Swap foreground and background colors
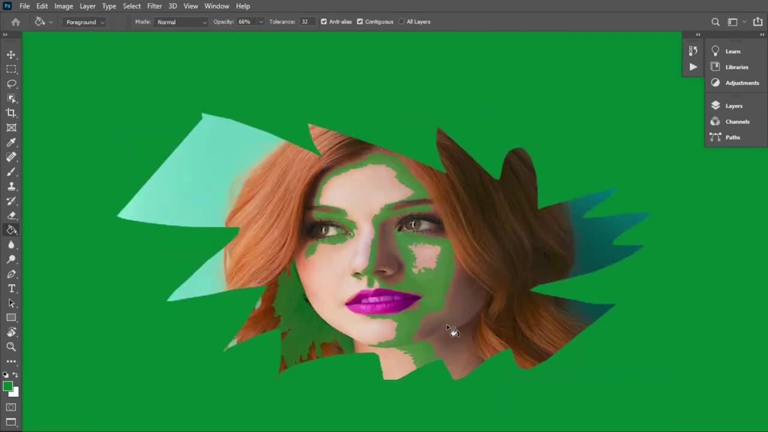 tap(16, 375)
